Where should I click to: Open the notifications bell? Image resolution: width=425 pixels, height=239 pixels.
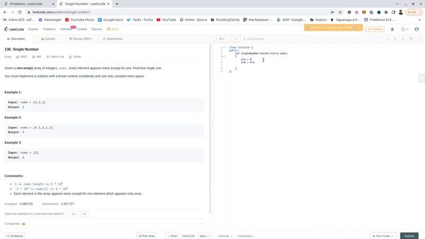coord(392,29)
